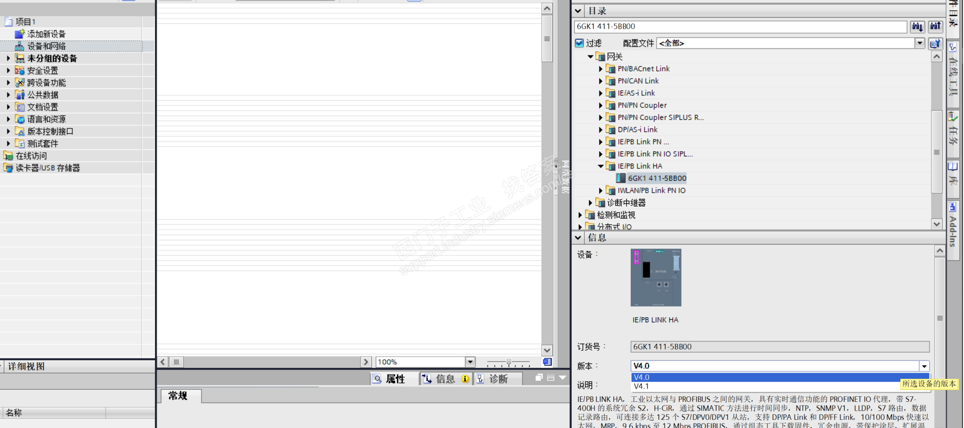
Task: Click the 设备和网络 network icon
Action: point(20,46)
